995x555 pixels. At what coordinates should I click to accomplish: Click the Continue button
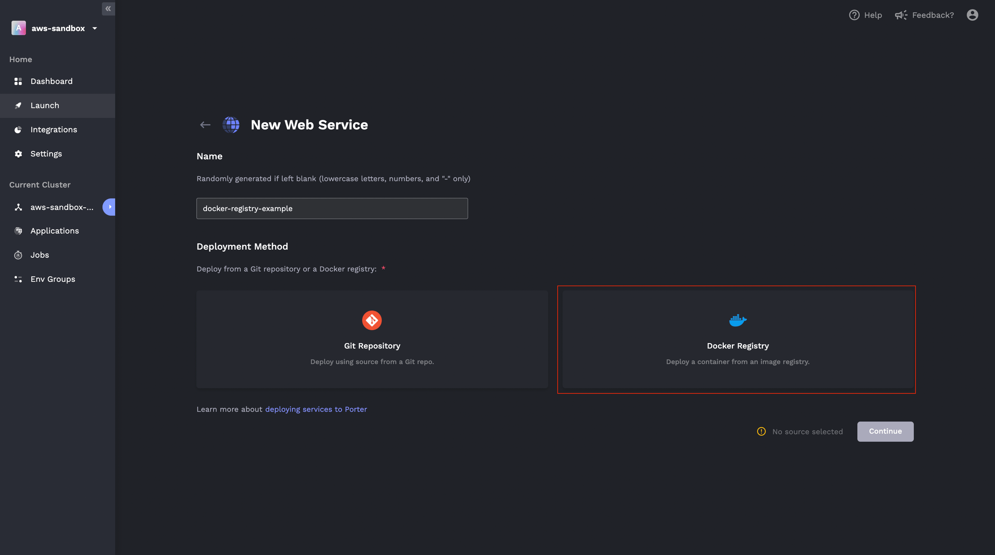pos(885,432)
